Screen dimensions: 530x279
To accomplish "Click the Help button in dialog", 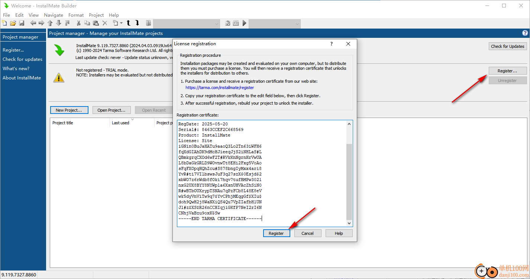I will point(339,233).
